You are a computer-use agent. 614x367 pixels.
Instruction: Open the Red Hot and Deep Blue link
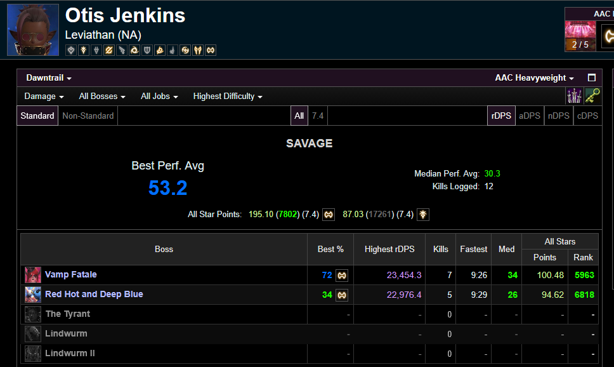[x=94, y=294]
